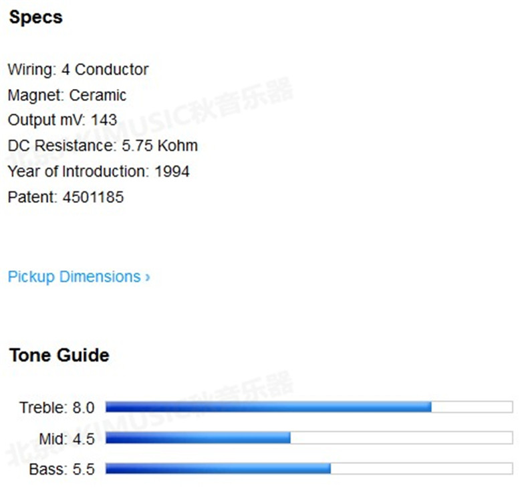The width and height of the screenshot is (528, 504).
Task: Click the Year of Introduction: 1994 line
Action: [x=98, y=171]
